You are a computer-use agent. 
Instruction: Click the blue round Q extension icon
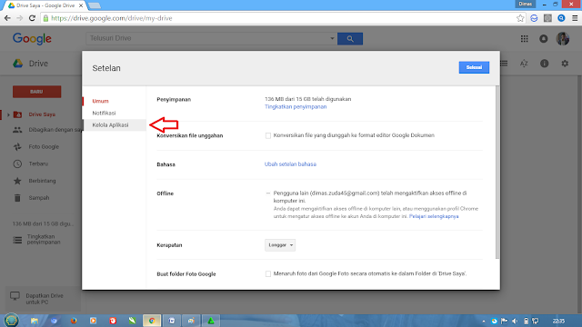pyautogui.click(x=561, y=18)
